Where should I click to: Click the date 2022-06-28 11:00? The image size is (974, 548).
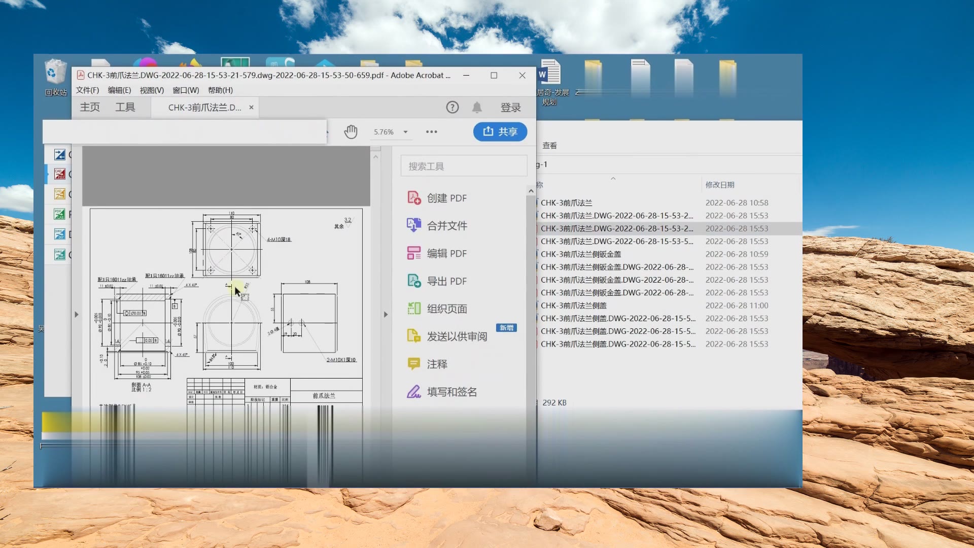(737, 305)
